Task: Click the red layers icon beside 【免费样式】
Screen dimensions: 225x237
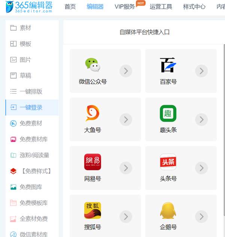Action: [x=13, y=171]
